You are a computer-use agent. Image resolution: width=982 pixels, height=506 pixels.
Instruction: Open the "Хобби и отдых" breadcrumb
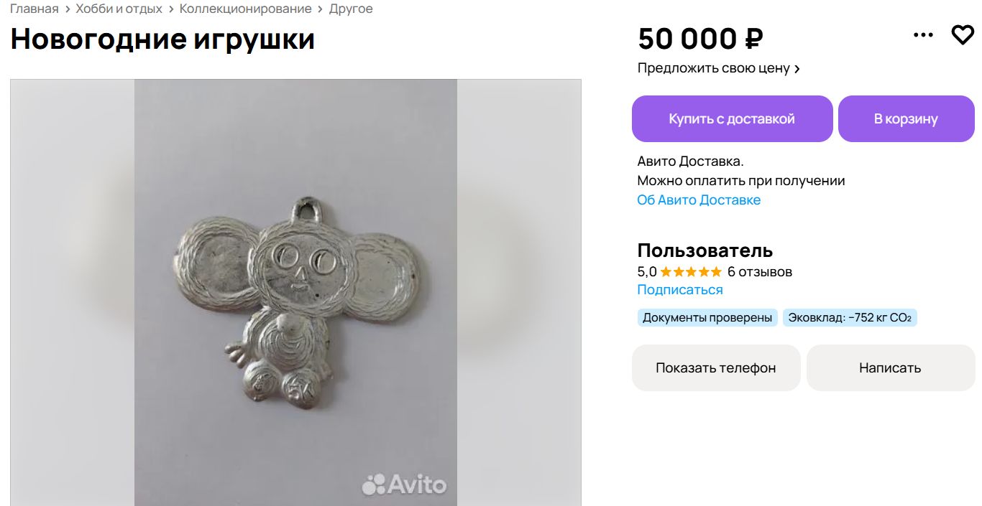[x=119, y=9]
